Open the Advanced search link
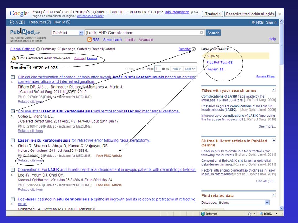Image resolution: width=298 pixels, height=223 pixels. coord(146,40)
